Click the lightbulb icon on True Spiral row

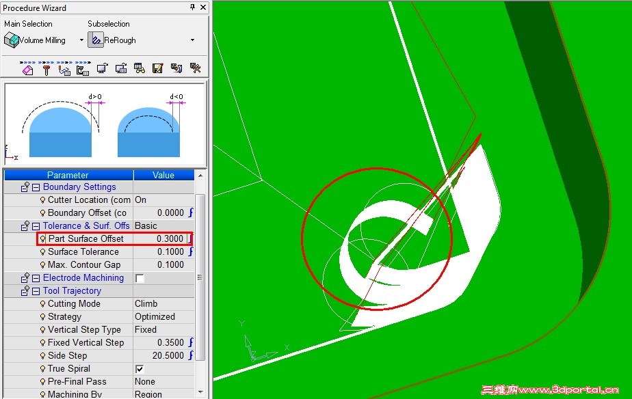42,369
